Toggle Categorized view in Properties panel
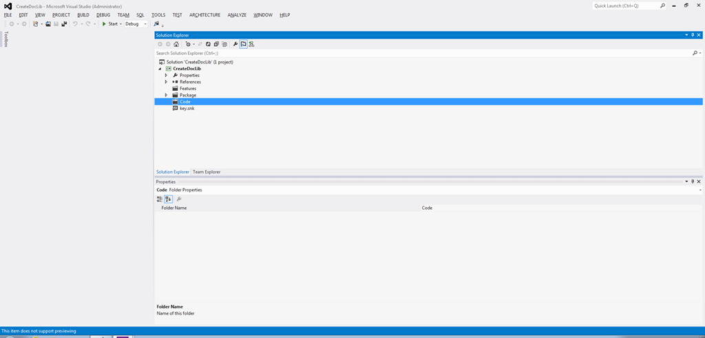 [x=160, y=199]
